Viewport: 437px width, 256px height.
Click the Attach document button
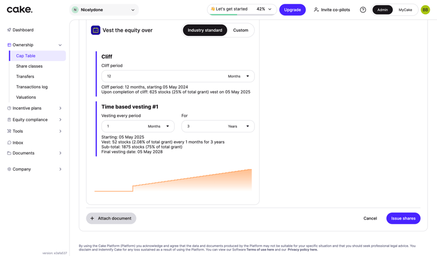(111, 218)
